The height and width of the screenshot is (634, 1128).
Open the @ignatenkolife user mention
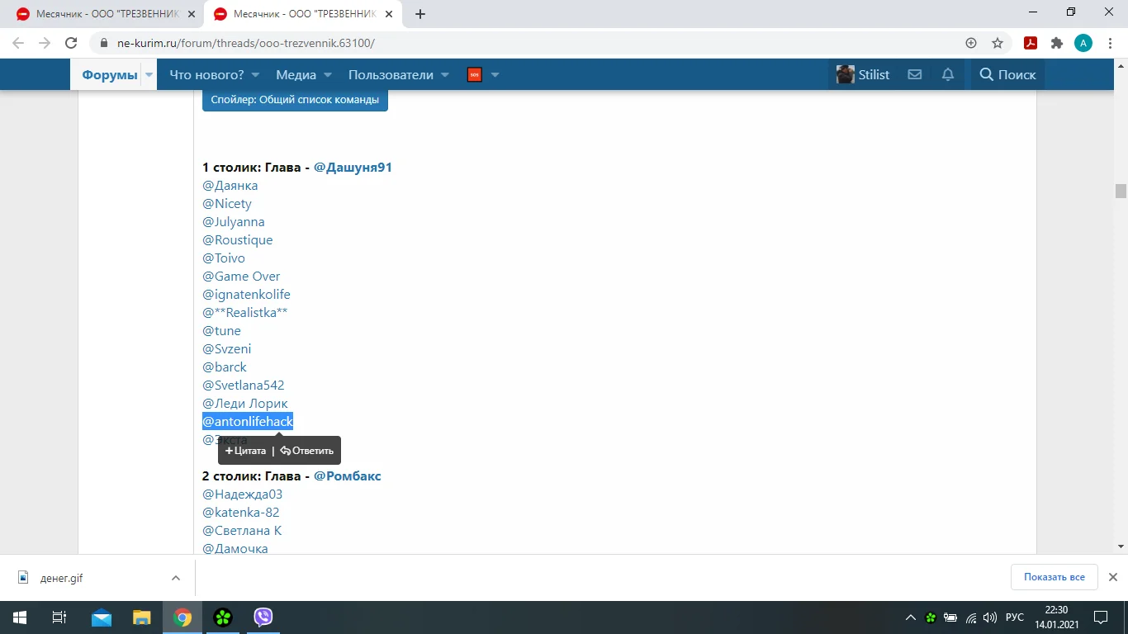[x=246, y=295]
